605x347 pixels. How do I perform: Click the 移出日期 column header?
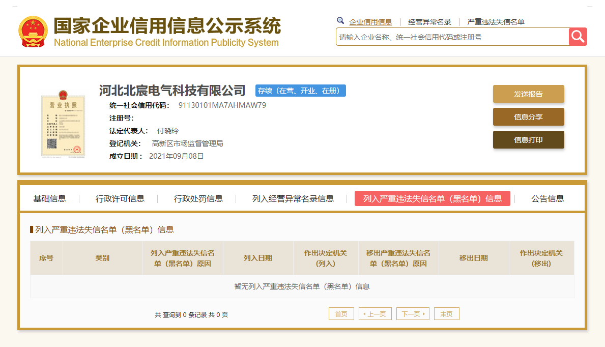coord(474,258)
